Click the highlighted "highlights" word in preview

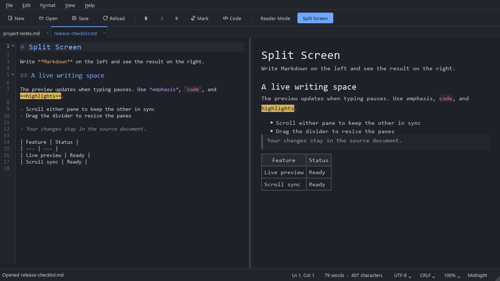[278, 108]
